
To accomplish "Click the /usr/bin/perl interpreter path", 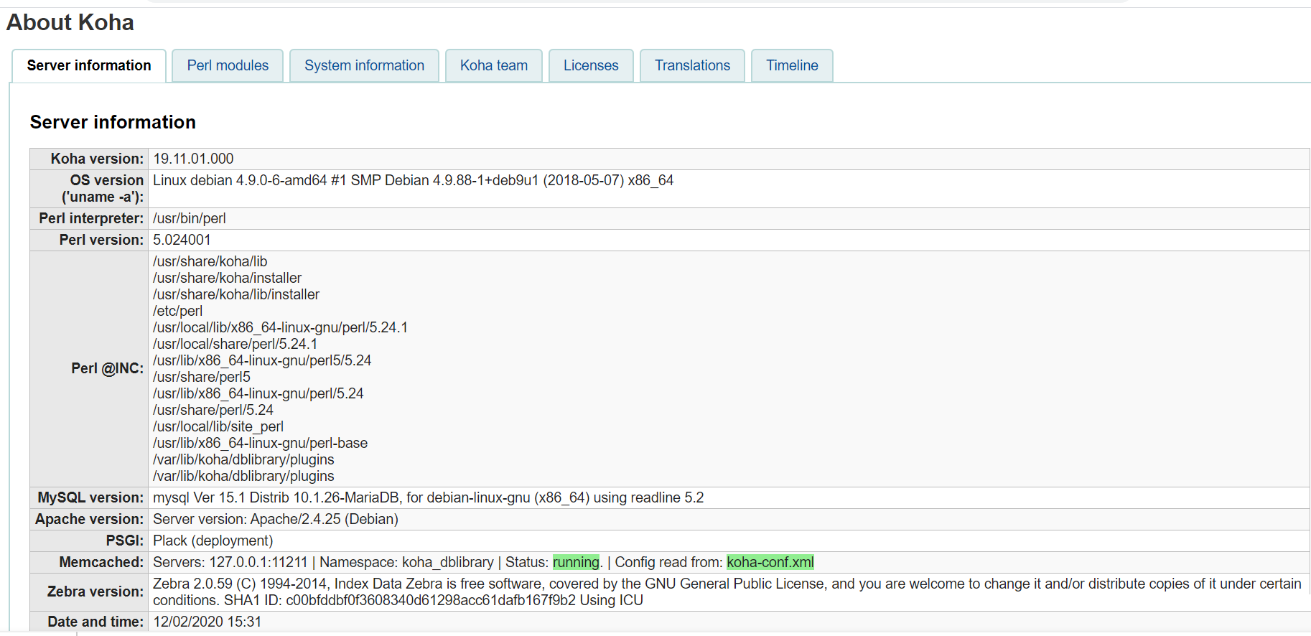I will click(190, 218).
